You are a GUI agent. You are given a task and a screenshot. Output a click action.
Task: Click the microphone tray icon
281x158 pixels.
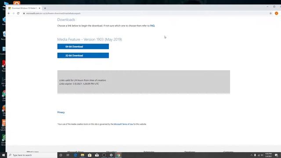255,155
